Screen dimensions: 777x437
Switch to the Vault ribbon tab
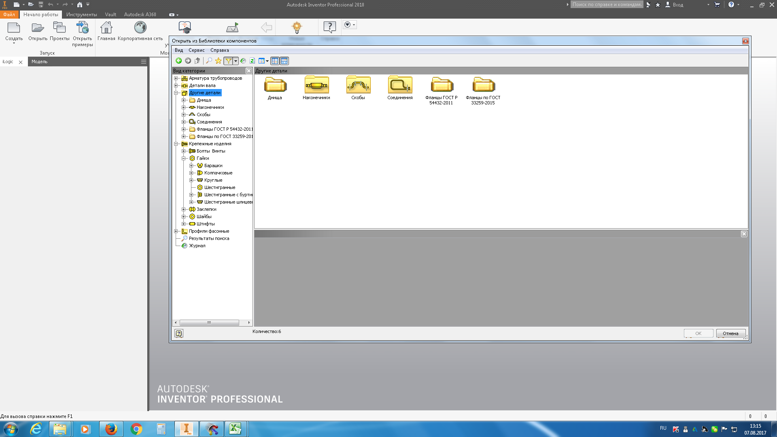click(x=110, y=15)
